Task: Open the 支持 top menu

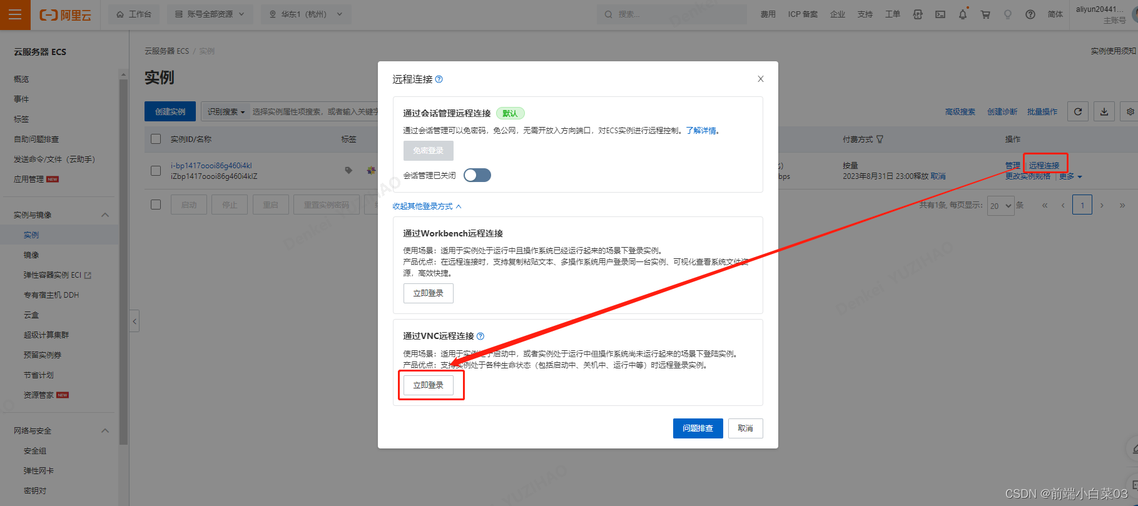Action: click(865, 14)
